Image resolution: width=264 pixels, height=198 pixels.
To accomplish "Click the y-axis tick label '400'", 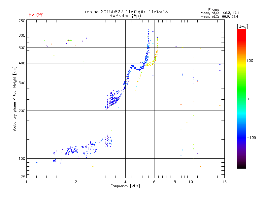I will (22, 63).
